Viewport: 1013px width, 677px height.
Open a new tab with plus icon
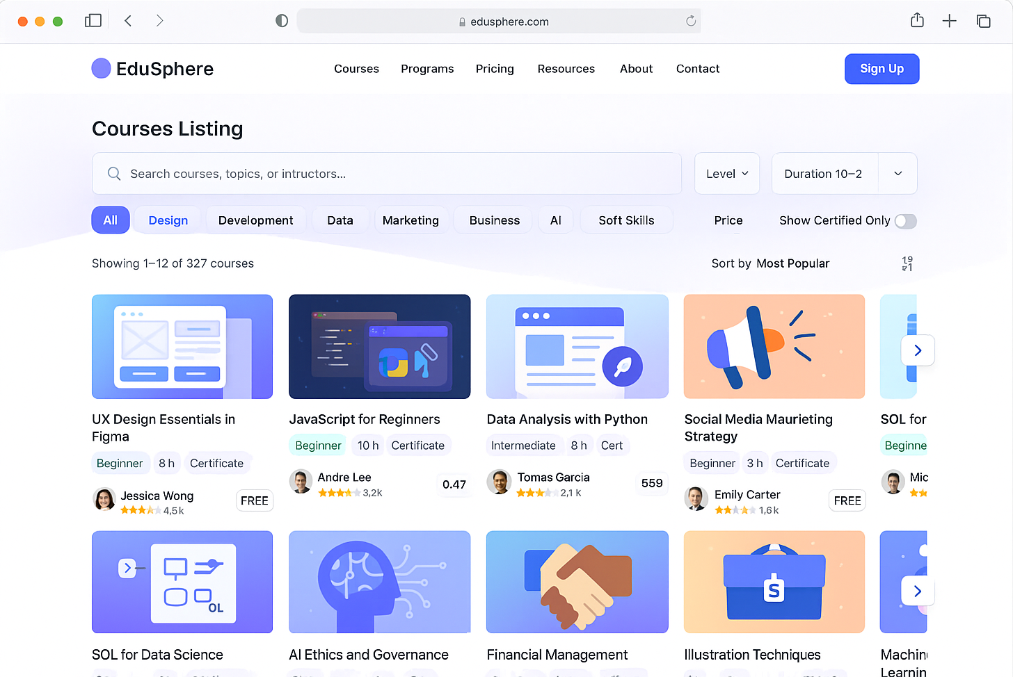tap(949, 21)
